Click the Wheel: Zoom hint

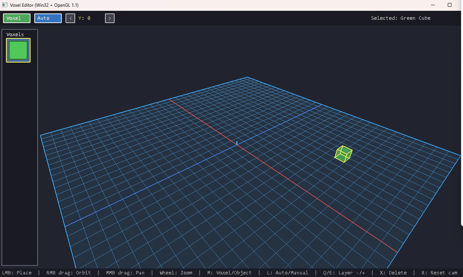(176, 273)
